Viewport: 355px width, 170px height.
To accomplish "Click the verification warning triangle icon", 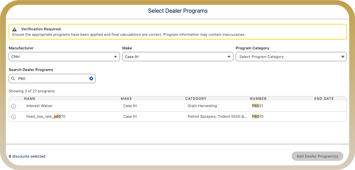I will (14, 29).
